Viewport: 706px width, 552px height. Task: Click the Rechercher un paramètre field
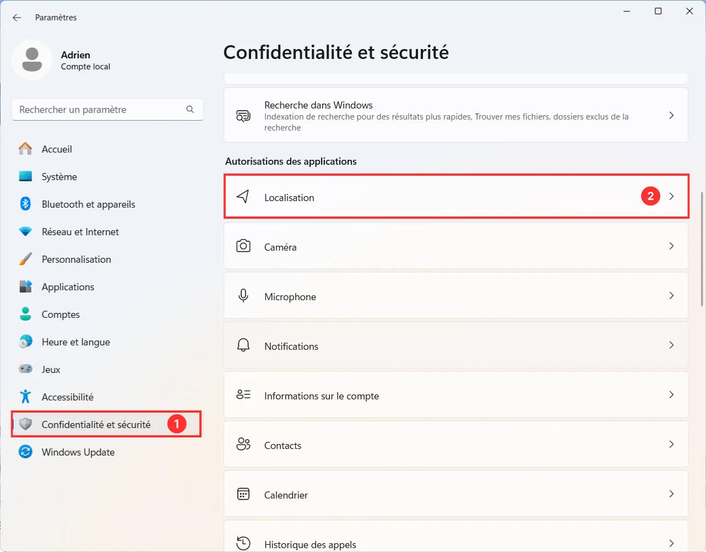point(107,110)
